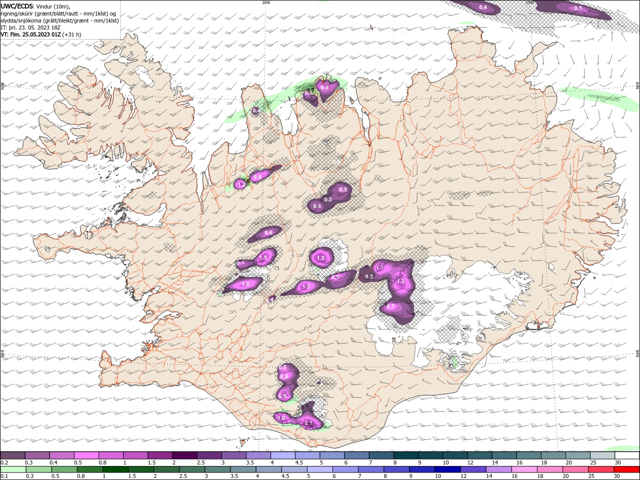The height and width of the screenshot is (480, 640).
Task: Click the '0.1' number under the rain scale
Action: coord(4,476)
